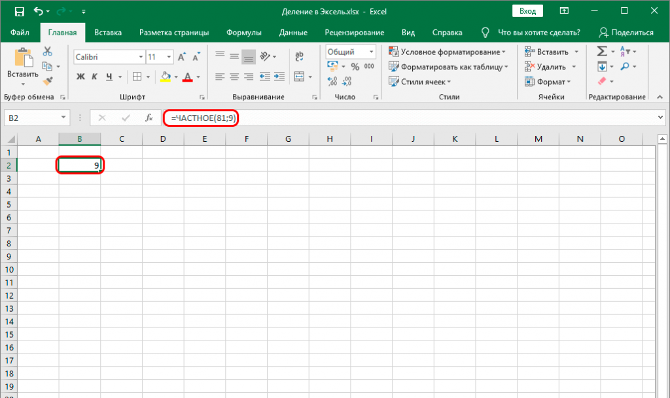Click the Merge and Center icon
670x398 pixels.
pos(300,76)
